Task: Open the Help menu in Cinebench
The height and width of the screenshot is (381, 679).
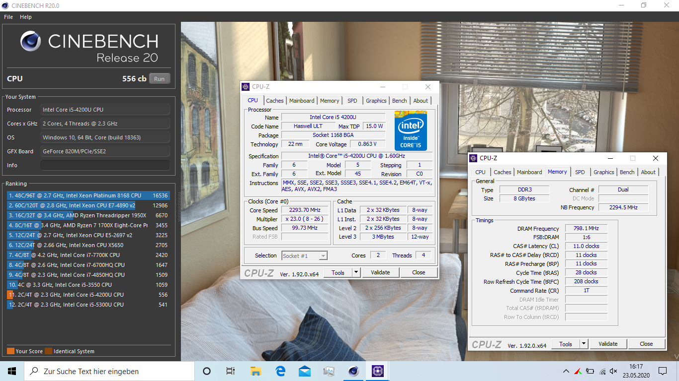Action: click(x=26, y=17)
